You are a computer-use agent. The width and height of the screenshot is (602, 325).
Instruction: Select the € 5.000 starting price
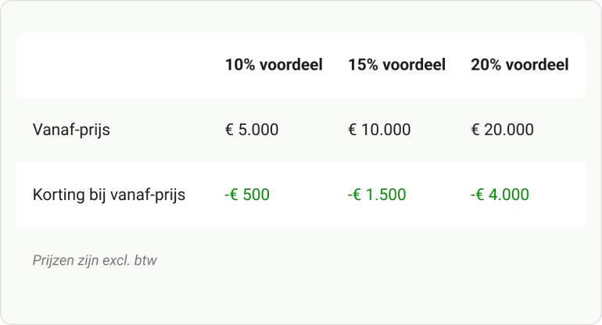tap(252, 130)
